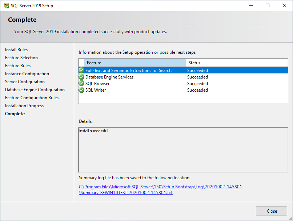Select Instance Configuration in the sidebar
The image size is (293, 221).
(x=27, y=74)
